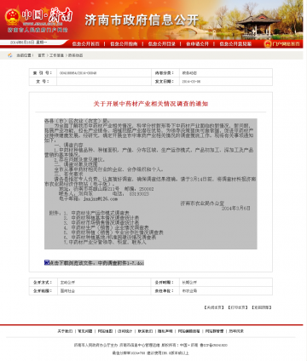Open the 网站地图 footer link
The width and height of the screenshot is (307, 361).
click(x=105, y=331)
